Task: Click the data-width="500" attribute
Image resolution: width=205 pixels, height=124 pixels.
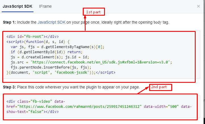Action: coord(161,106)
